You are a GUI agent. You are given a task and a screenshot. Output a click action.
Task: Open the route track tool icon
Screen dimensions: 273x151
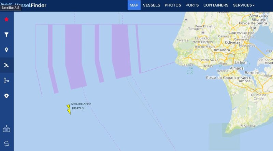pyautogui.click(x=6, y=80)
